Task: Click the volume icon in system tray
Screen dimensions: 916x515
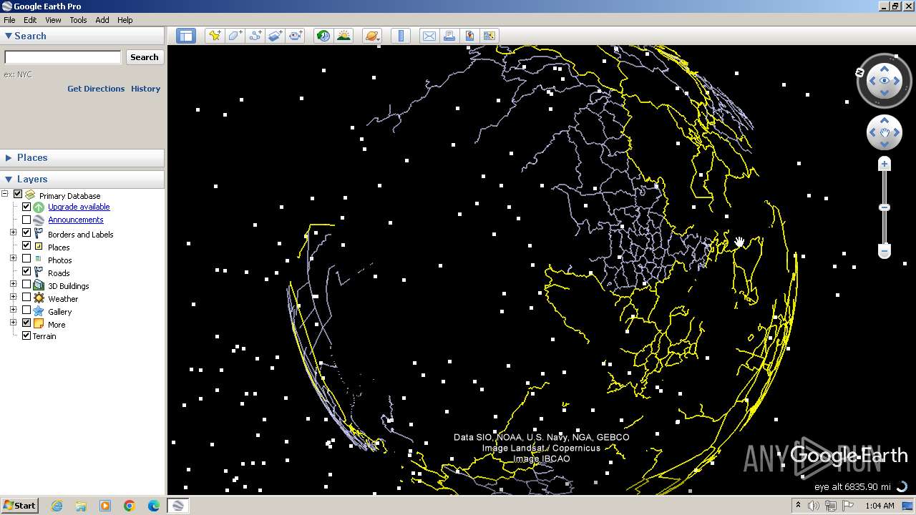Action: [814, 506]
